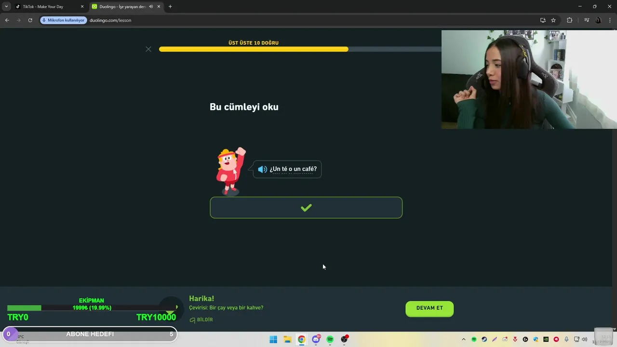617x347 pixels.
Task: Open the volume control speaker icon
Action: tap(585, 340)
